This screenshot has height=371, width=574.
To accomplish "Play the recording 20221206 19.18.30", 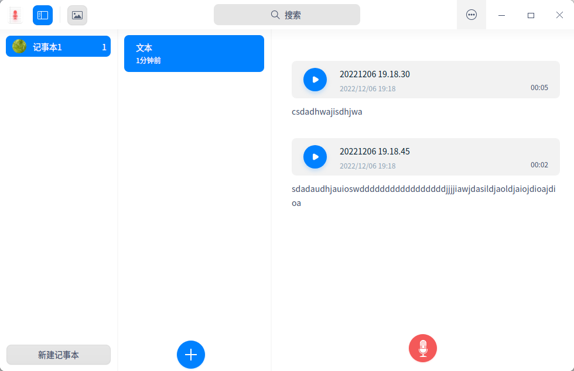I will (315, 80).
